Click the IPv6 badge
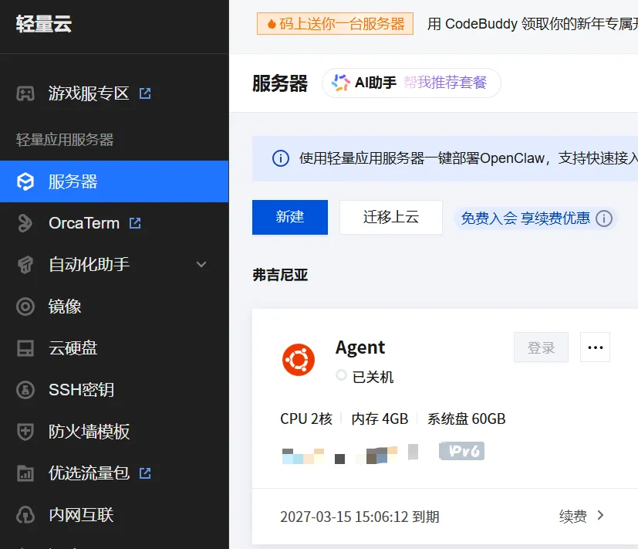Viewport: 638px width, 549px height. point(462,451)
